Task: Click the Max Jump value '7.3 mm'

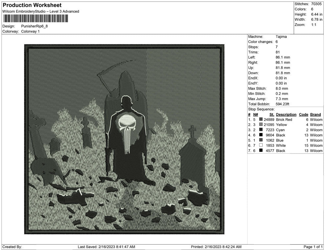Action: (282, 99)
